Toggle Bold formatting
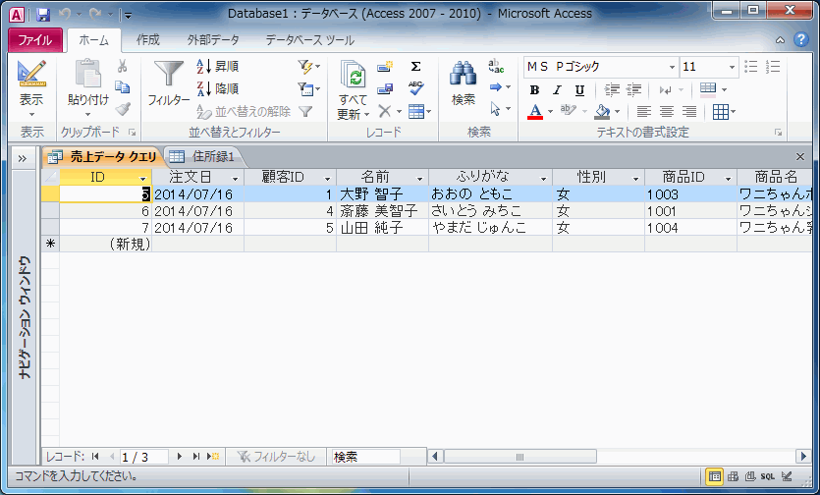Screen dimensions: 820x495 tap(534, 90)
